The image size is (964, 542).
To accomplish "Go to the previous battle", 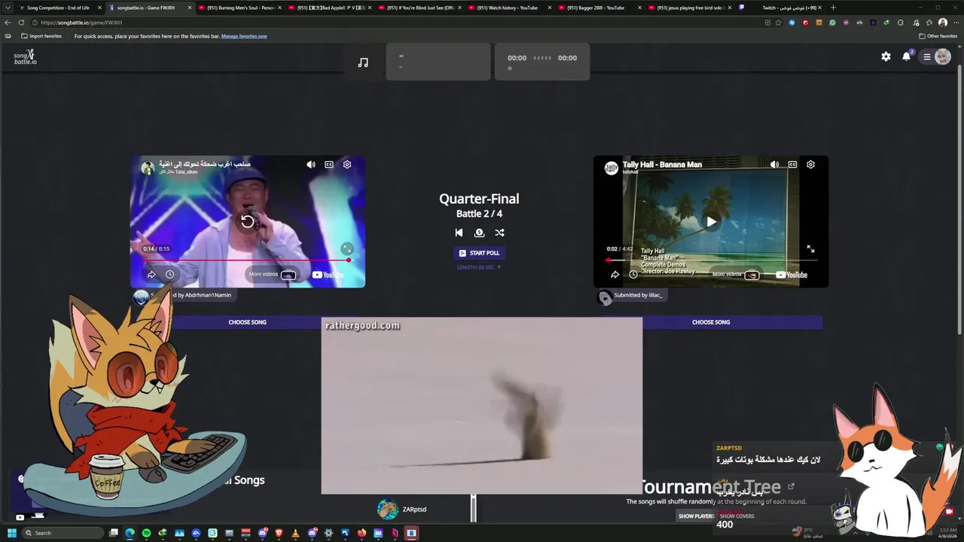I will (x=459, y=233).
